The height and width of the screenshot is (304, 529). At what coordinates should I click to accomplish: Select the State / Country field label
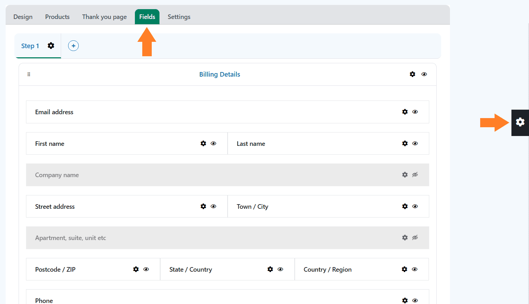point(191,270)
